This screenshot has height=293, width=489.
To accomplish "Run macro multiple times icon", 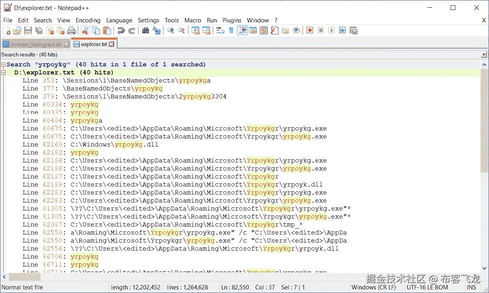I will point(342,30).
